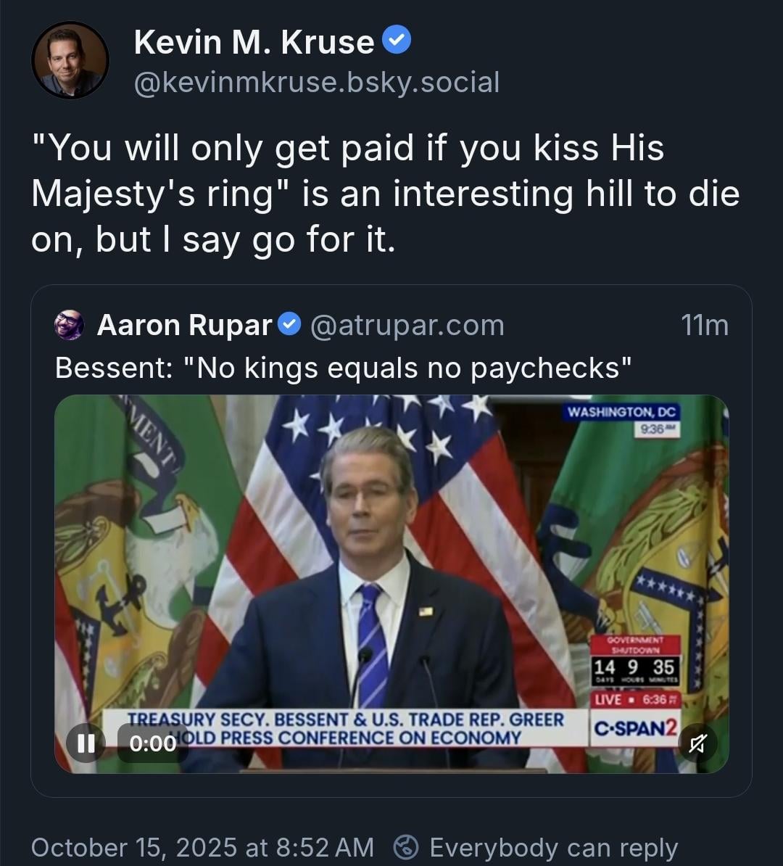Image resolution: width=783 pixels, height=866 pixels.
Task: Click the 11m timestamp on quoted post
Action: (705, 325)
